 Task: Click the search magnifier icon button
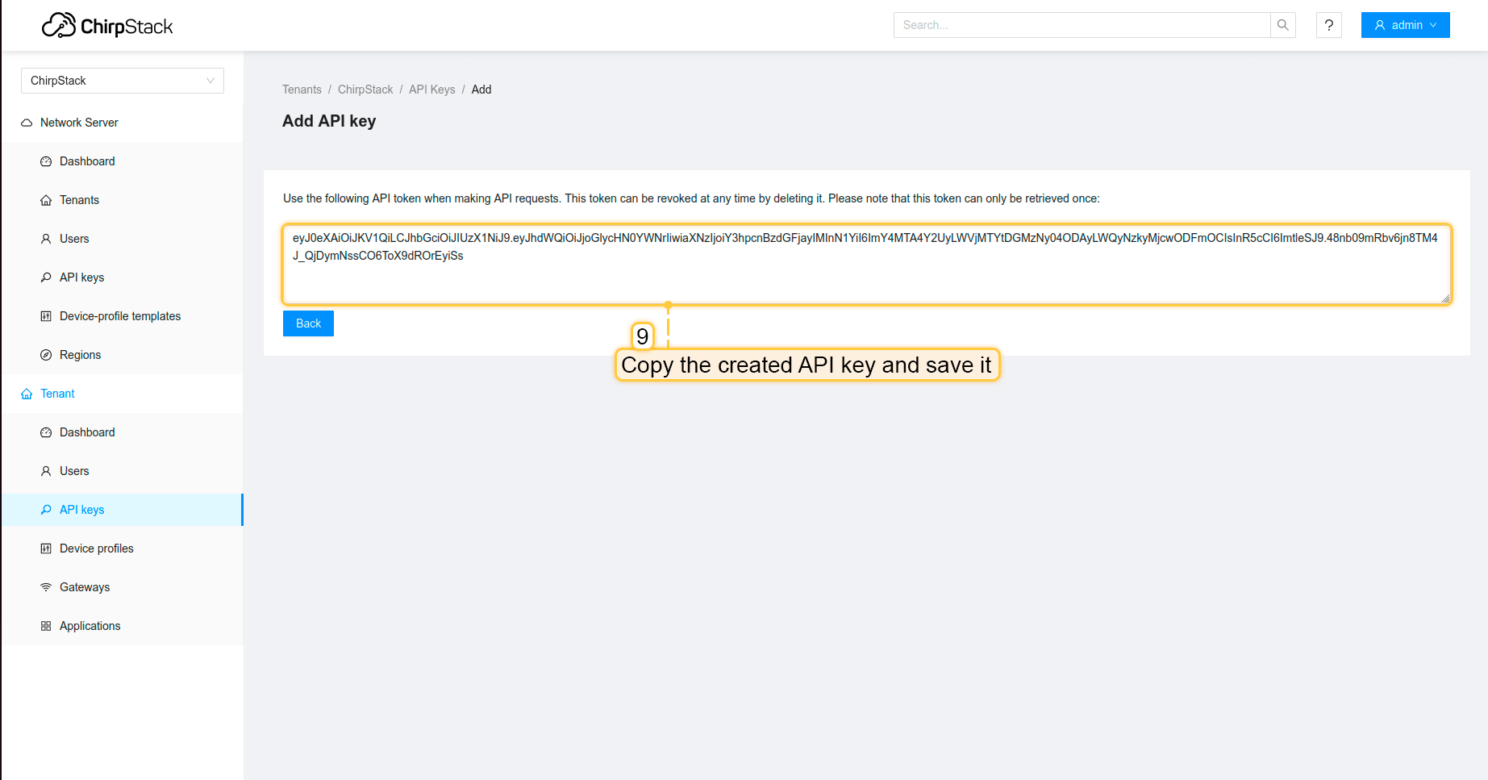(x=1282, y=25)
